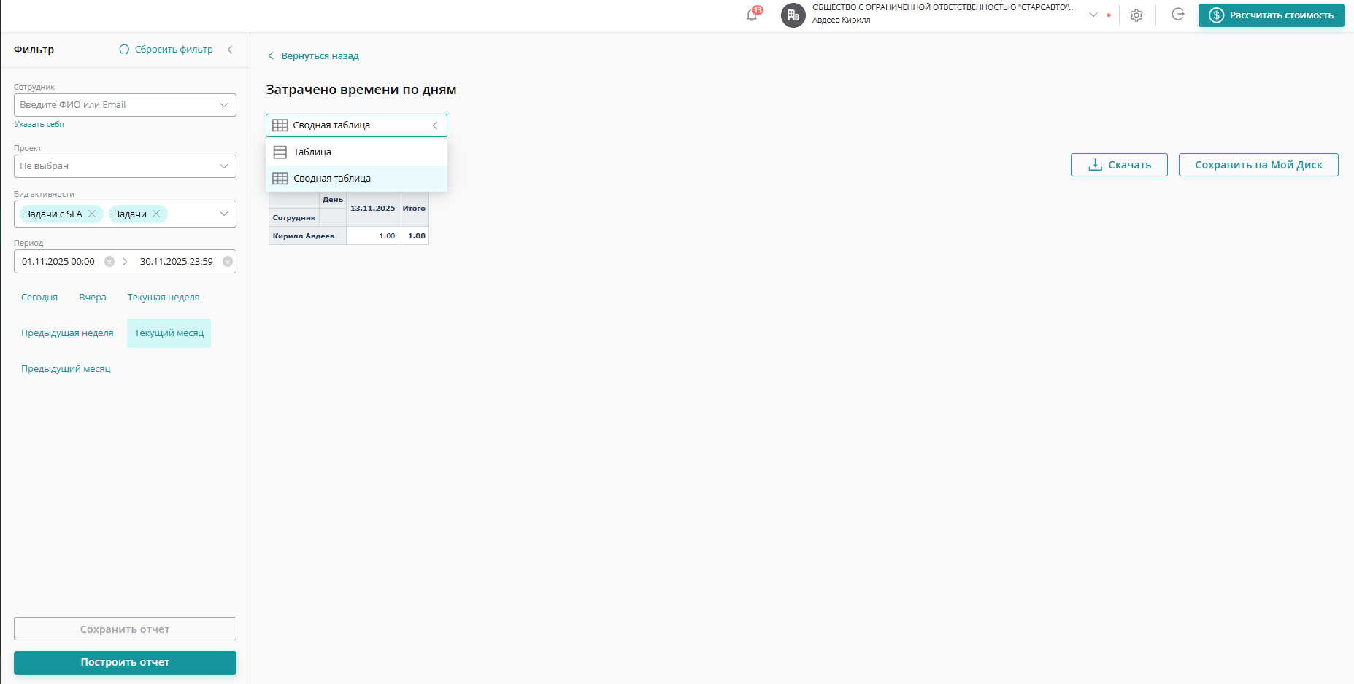The width and height of the screenshot is (1354, 684).
Task: Choose 'Текущий месяц' period preset
Action: (x=169, y=333)
